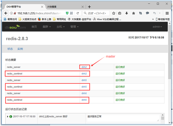173x126 pixels.
Task: Open the 大快搜索-监控平台 bookmark
Action: point(80,19)
